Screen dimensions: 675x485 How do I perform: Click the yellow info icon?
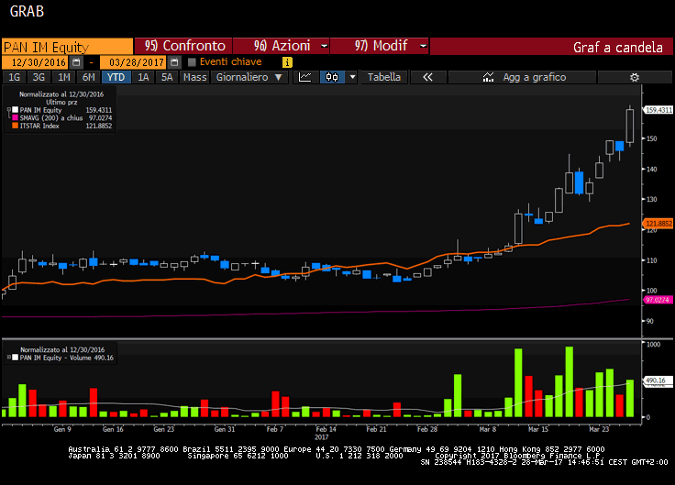pyautogui.click(x=287, y=62)
